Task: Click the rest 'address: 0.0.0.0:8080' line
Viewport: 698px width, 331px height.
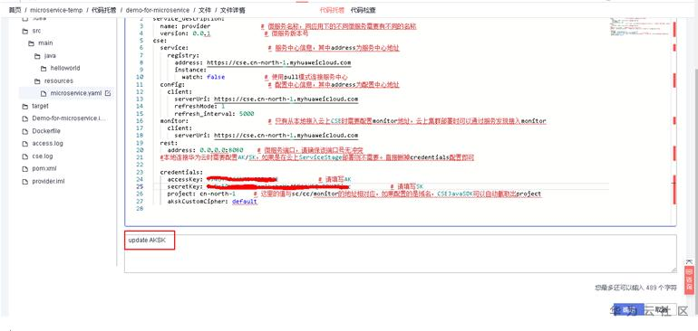Action: click(x=205, y=150)
